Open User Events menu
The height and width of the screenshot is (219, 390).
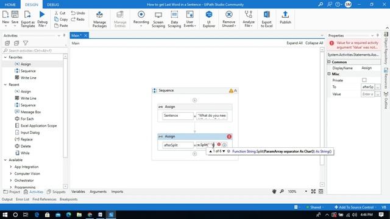(x=190, y=19)
